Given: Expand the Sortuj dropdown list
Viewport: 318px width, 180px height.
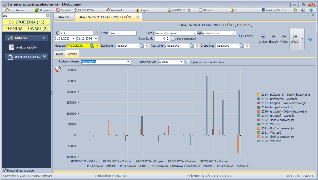Looking at the screenshot, I should [x=194, y=33].
